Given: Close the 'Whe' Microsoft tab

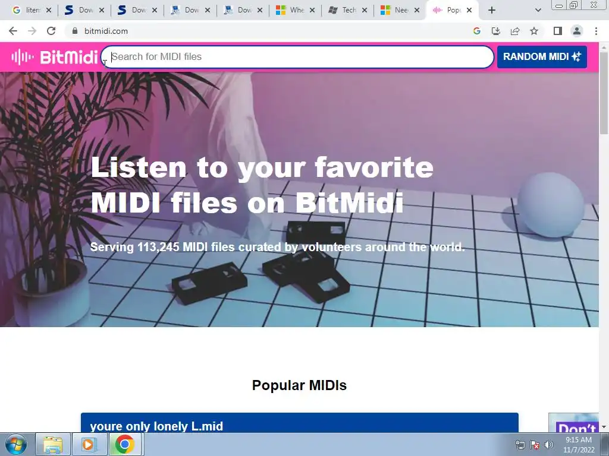Looking at the screenshot, I should click(x=312, y=10).
